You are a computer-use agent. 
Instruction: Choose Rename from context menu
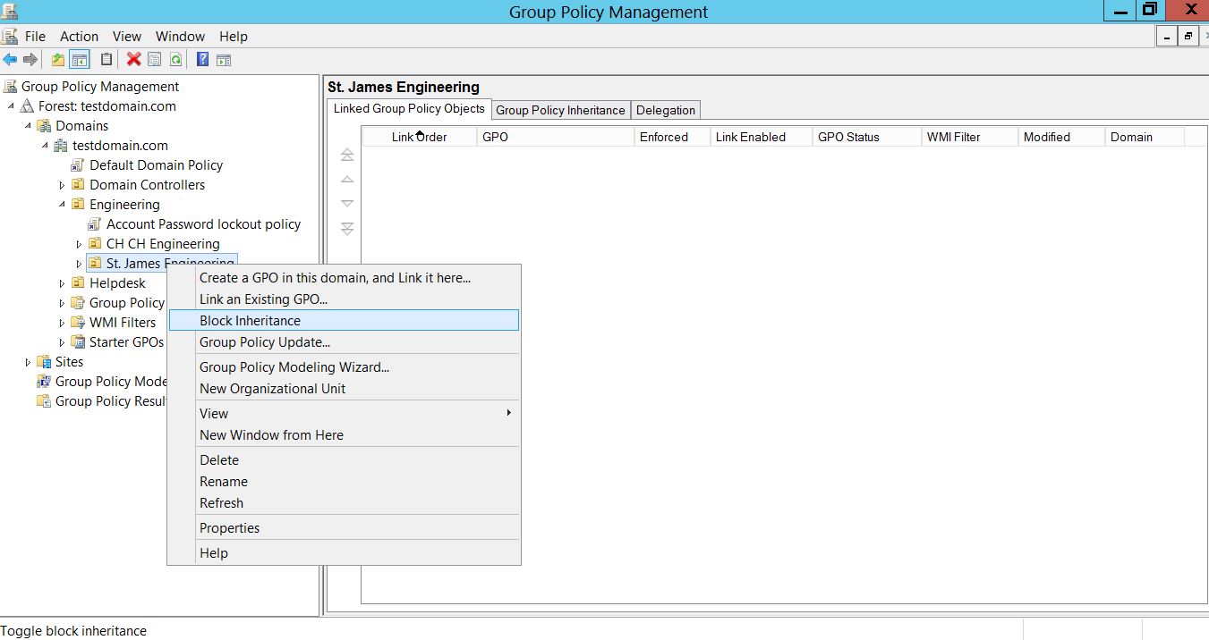click(345, 482)
